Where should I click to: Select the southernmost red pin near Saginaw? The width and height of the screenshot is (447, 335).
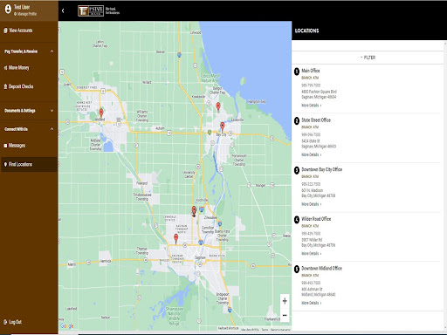(175, 238)
